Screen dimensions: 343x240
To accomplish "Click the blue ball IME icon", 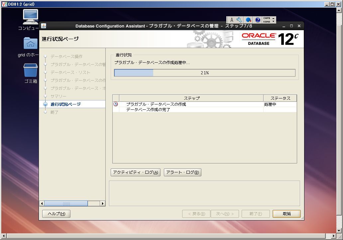I will tap(248, 20).
